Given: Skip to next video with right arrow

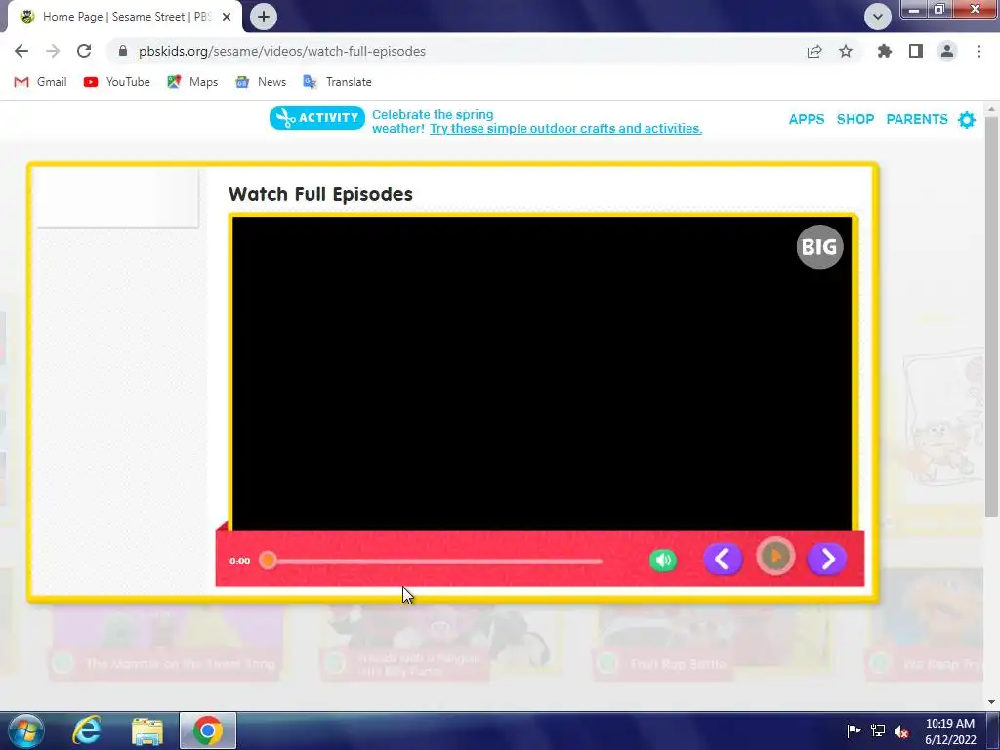Looking at the screenshot, I should [x=826, y=560].
